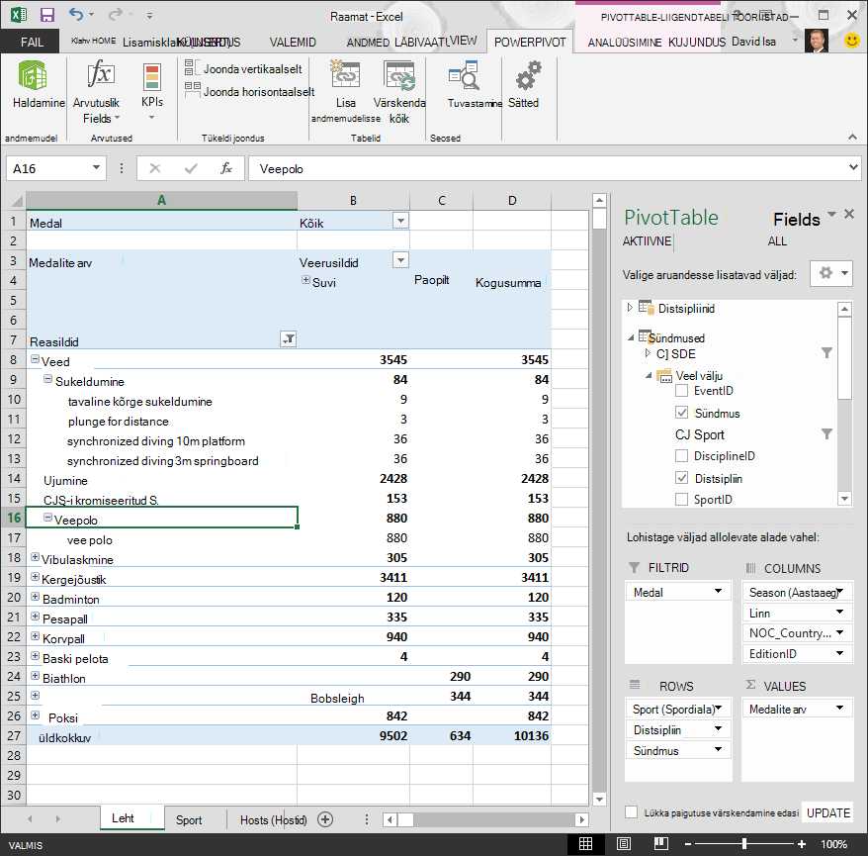
Task: Switch to Normal view status icon
Action: 585,844
